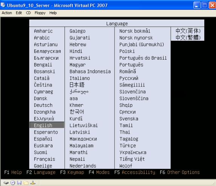Select Svenska language
This screenshot has height=186, width=216.
click(129, 118)
